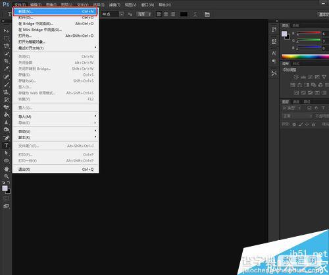
Task: Toggle Quick Mask mode button
Action: click(x=6, y=199)
